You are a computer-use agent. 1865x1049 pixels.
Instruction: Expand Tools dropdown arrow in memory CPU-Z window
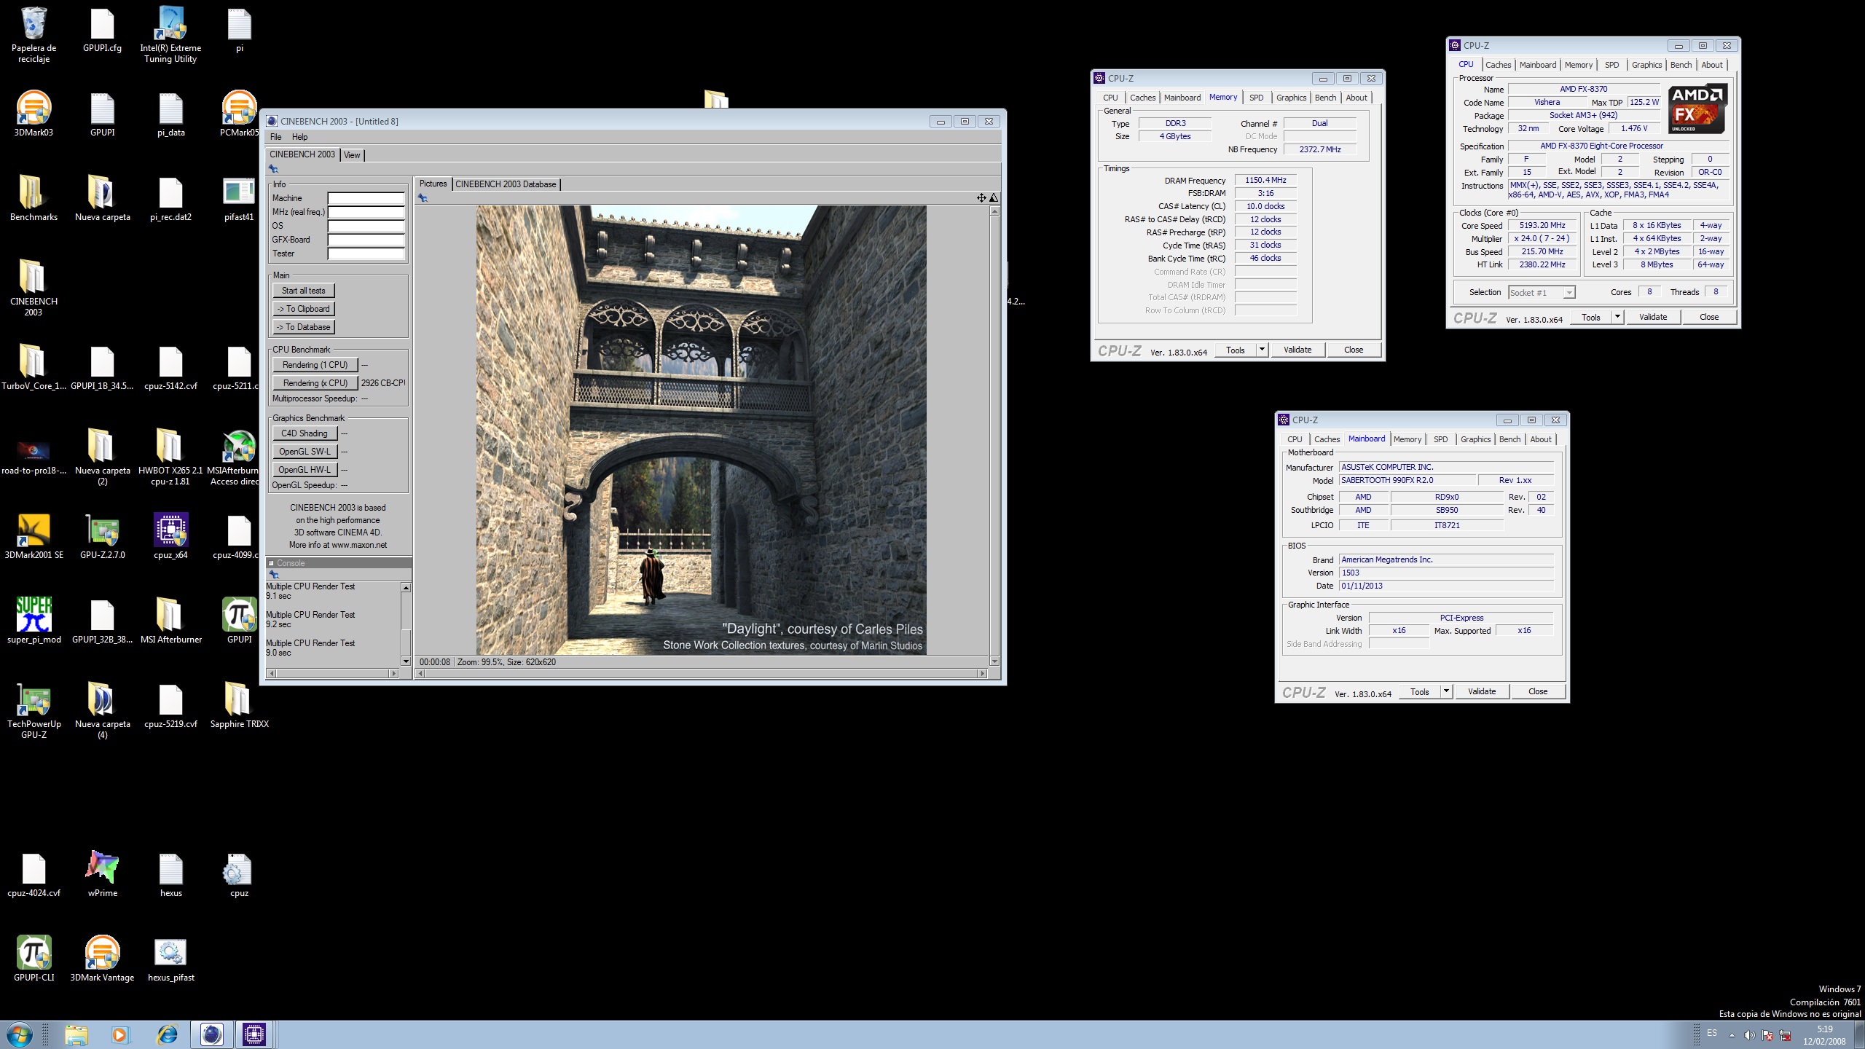(1262, 350)
